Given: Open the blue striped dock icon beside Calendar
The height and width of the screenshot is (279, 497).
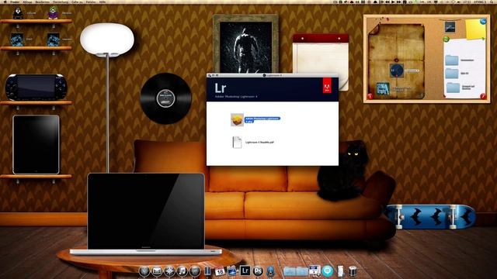Looking at the screenshot, I should point(207,271).
